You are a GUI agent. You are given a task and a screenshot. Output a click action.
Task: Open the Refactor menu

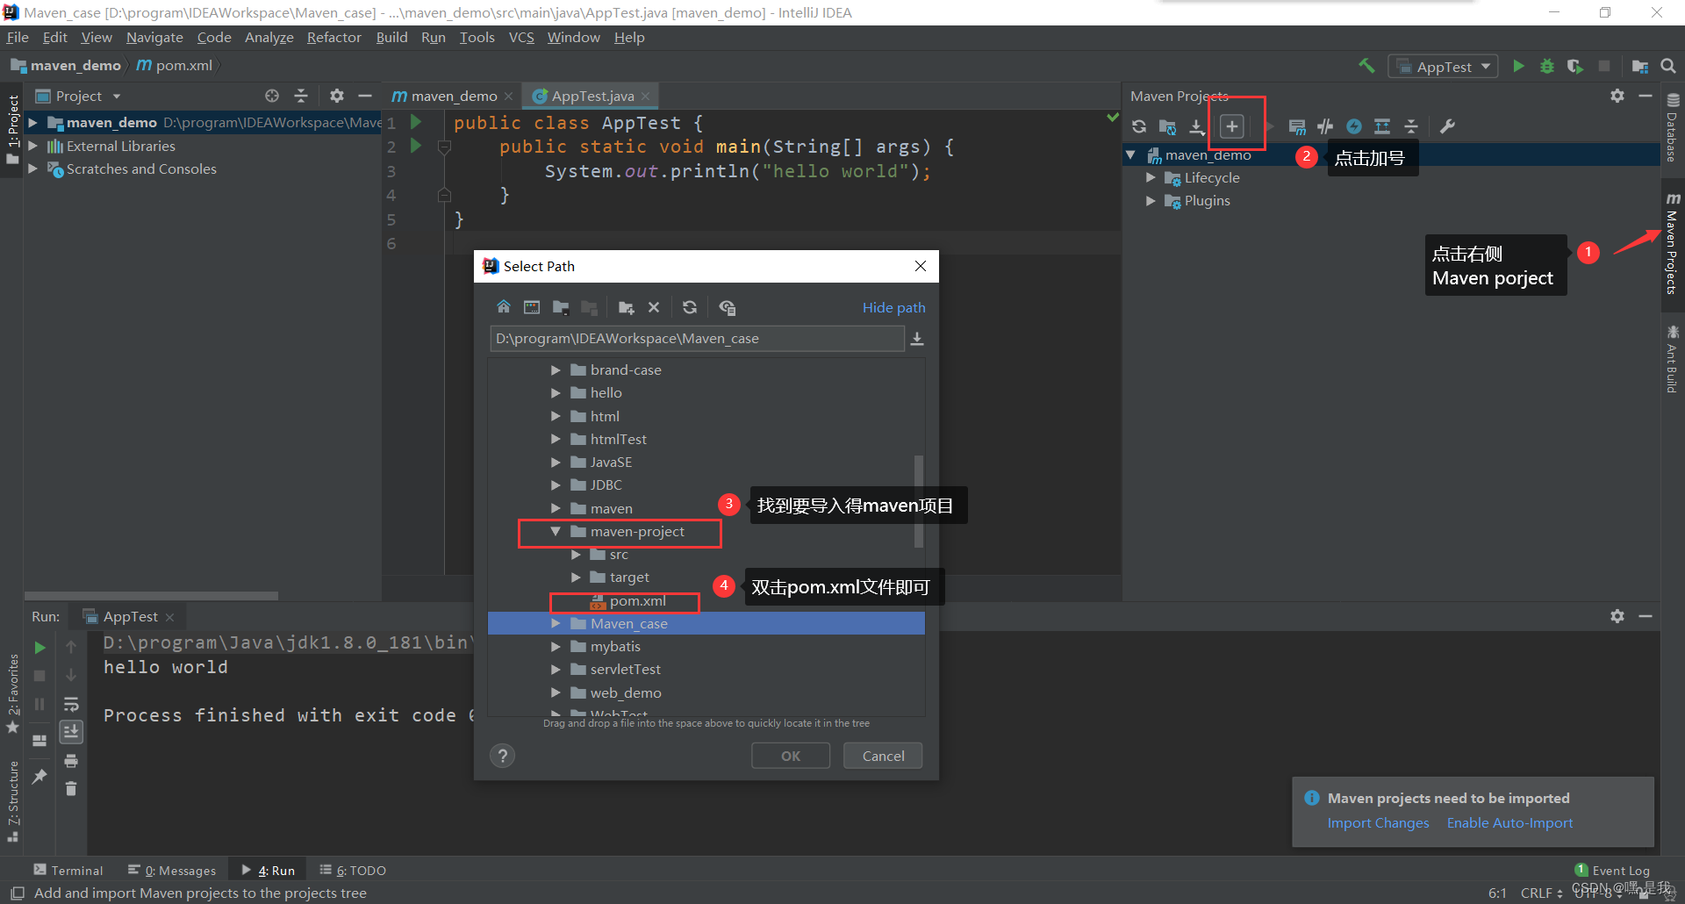tap(333, 37)
